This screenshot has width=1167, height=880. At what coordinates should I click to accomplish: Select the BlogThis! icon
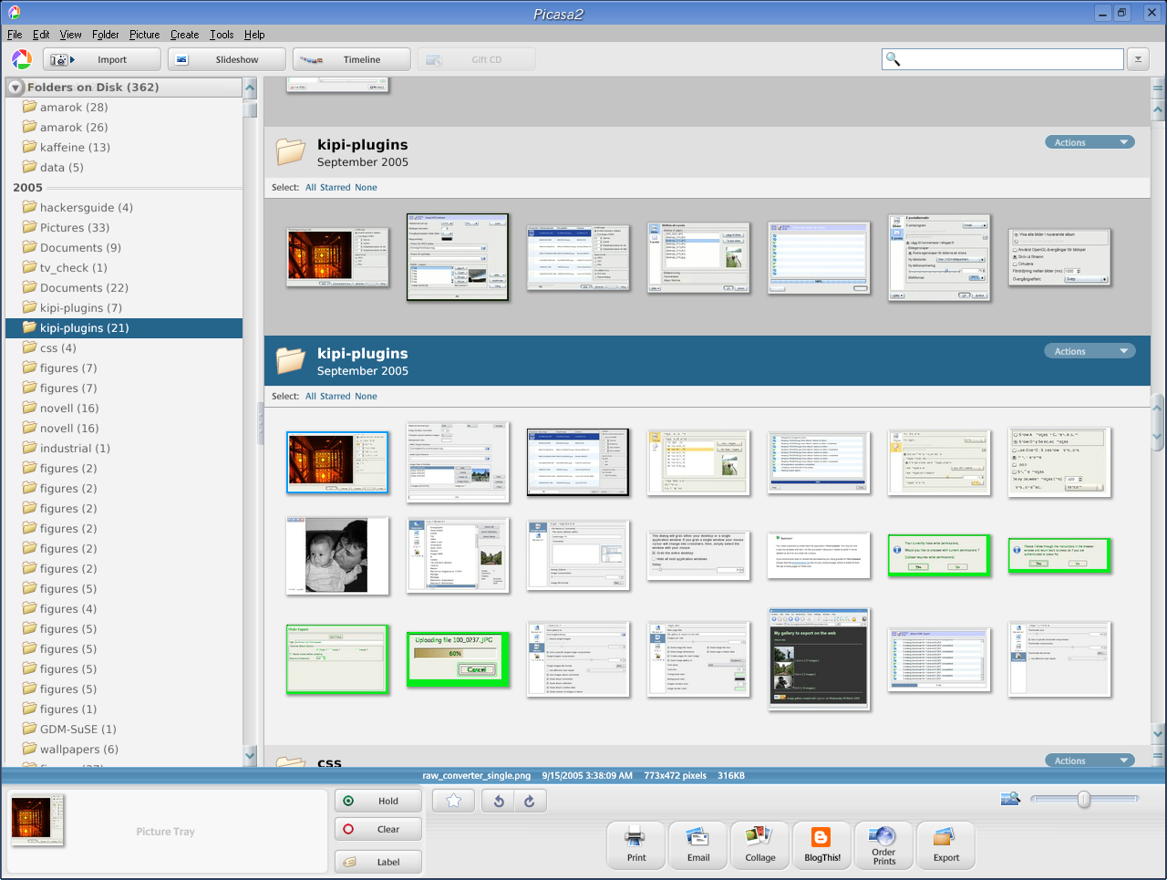pyautogui.click(x=821, y=845)
